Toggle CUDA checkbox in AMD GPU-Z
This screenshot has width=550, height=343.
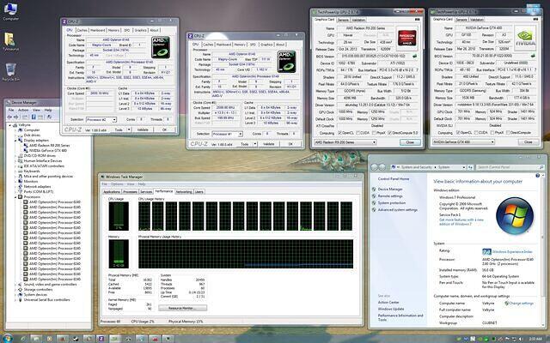coord(357,133)
